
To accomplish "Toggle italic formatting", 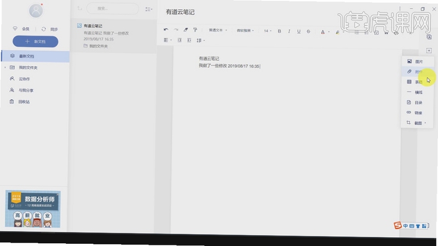I will [289, 31].
